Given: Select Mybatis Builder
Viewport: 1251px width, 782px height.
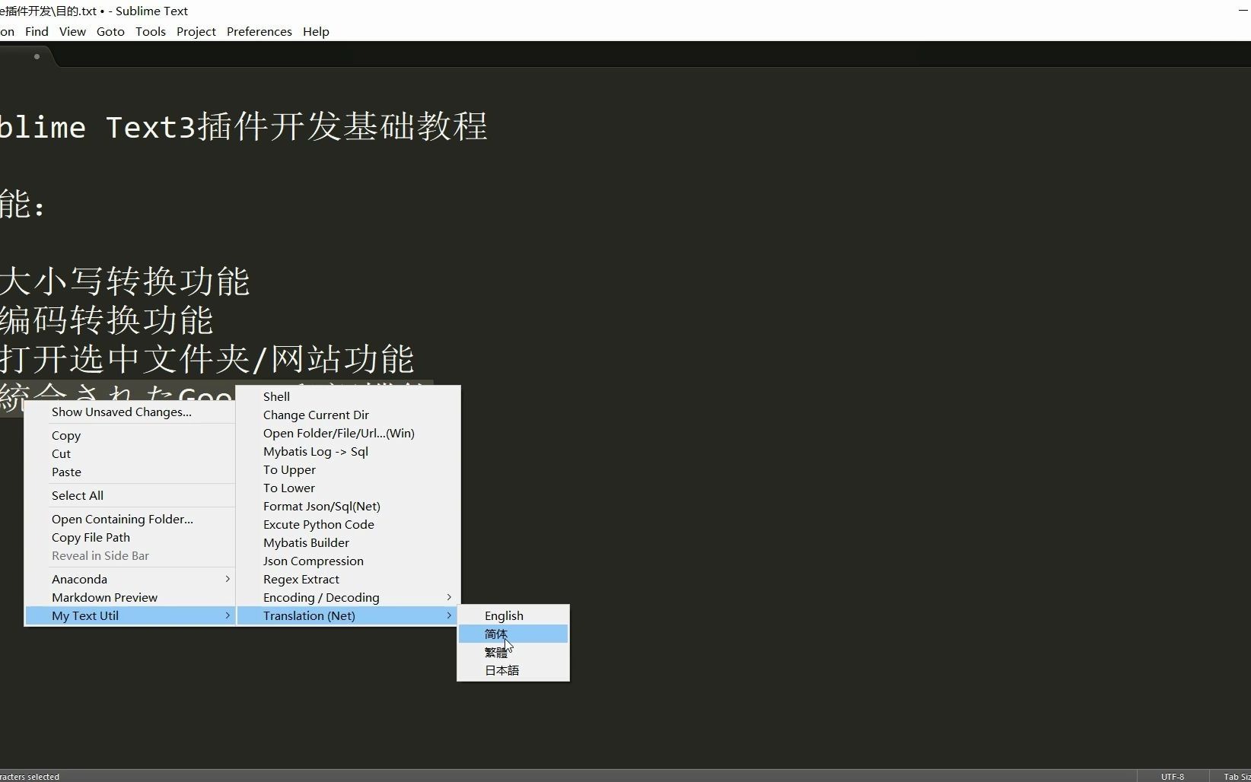Looking at the screenshot, I should coord(349,542).
